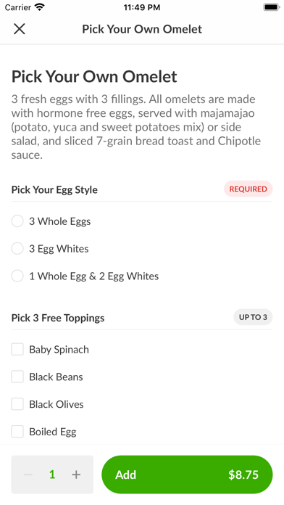This screenshot has width=284, height=505.
Task: Tap the red REQUIRED badge
Action: tap(248, 189)
